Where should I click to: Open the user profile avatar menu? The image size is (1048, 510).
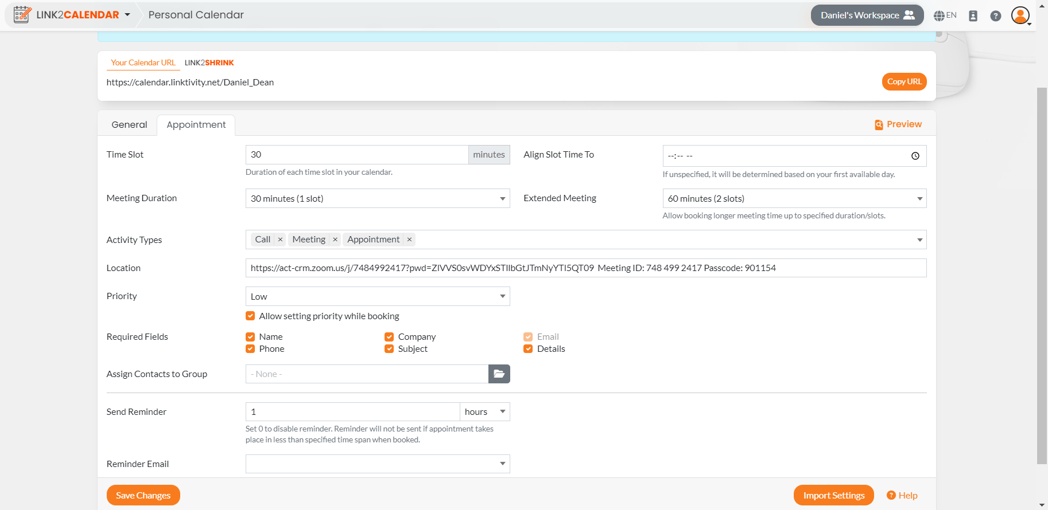pos(1020,15)
